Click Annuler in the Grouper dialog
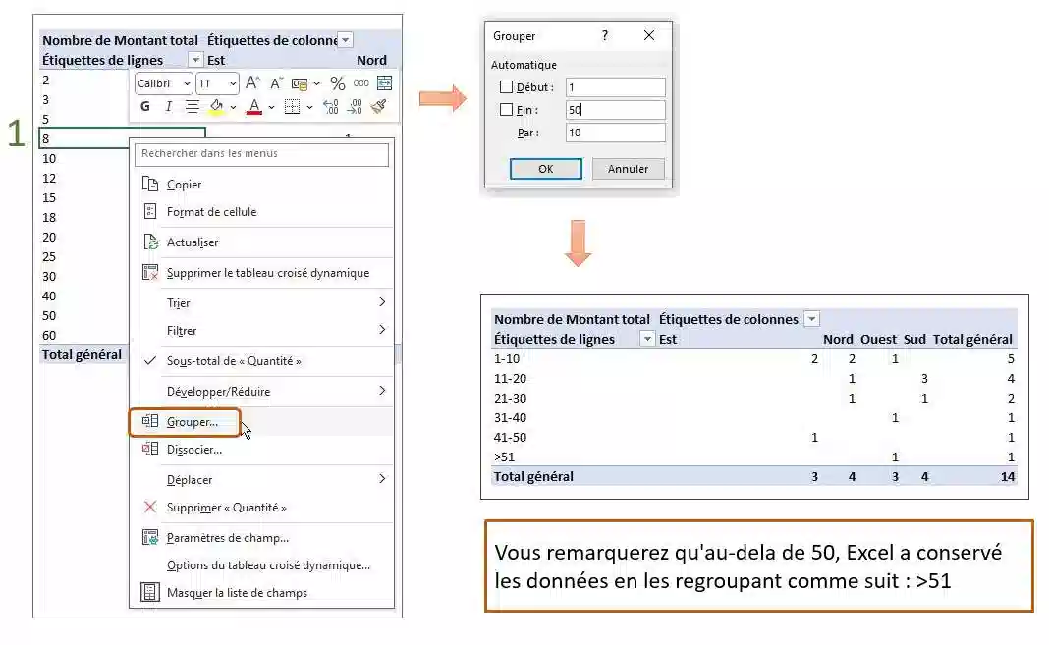 pyautogui.click(x=629, y=169)
